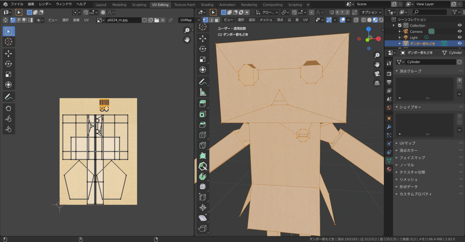
Task: Click the Move tool in 3D viewport
Action: [x=202, y=38]
